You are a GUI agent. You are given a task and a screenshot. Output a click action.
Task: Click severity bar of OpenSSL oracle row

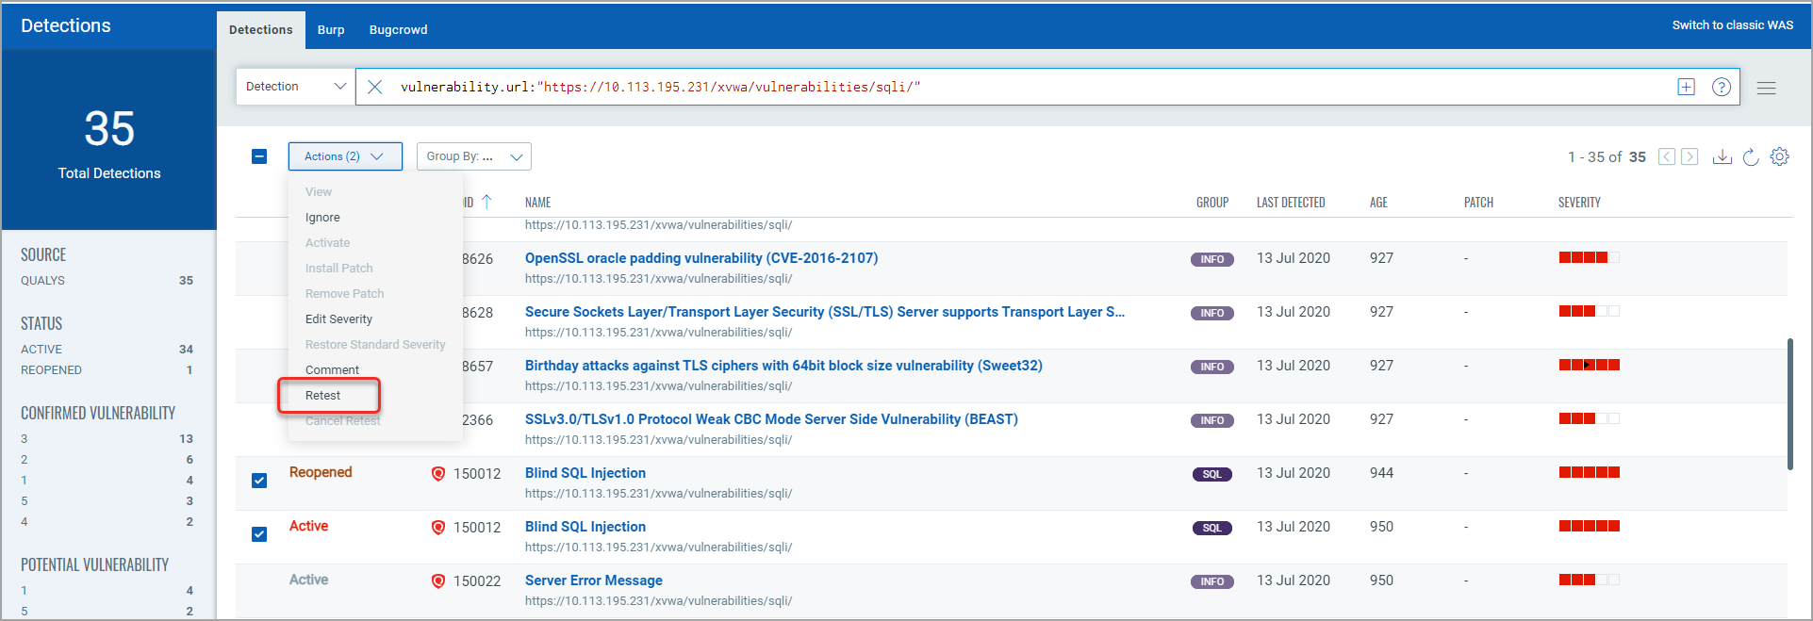[x=1589, y=257]
